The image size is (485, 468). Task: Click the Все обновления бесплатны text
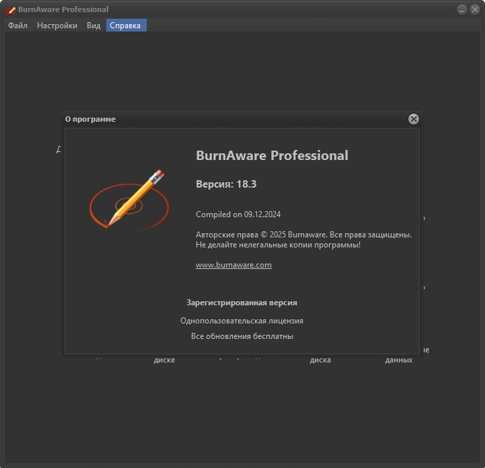coord(242,336)
